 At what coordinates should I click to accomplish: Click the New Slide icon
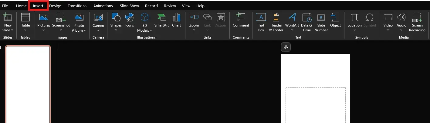[8, 17]
